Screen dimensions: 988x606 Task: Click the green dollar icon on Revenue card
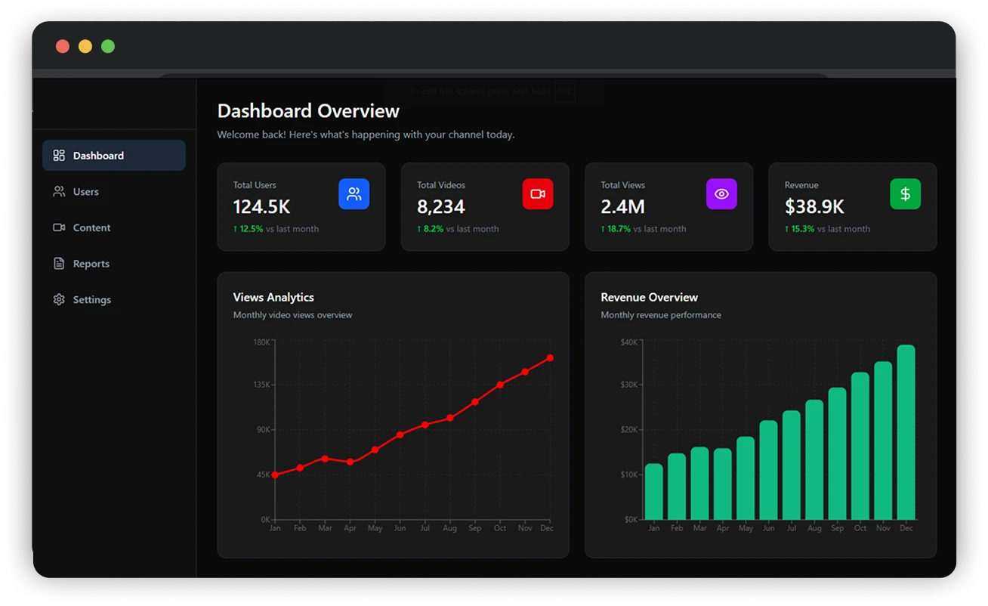click(x=905, y=193)
